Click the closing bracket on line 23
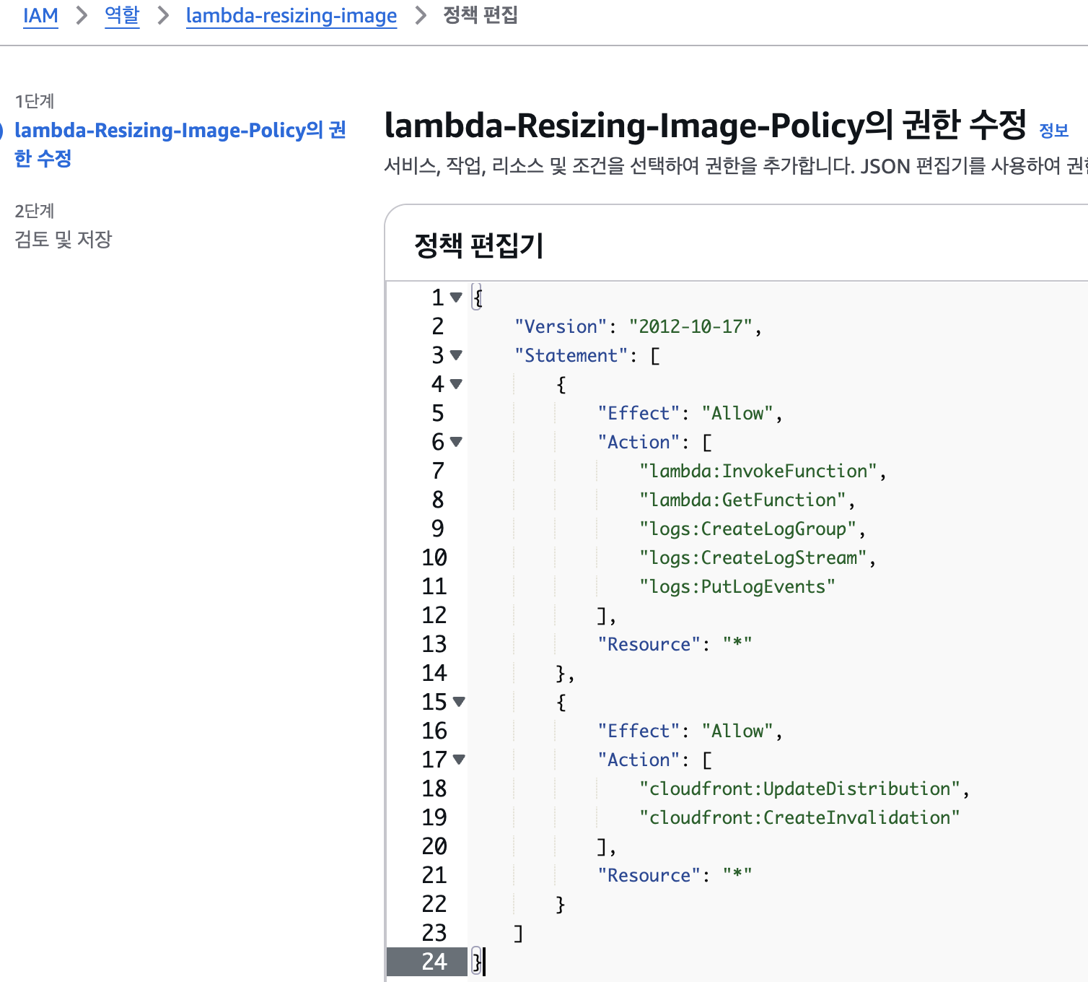The image size is (1088, 982). pos(518,933)
